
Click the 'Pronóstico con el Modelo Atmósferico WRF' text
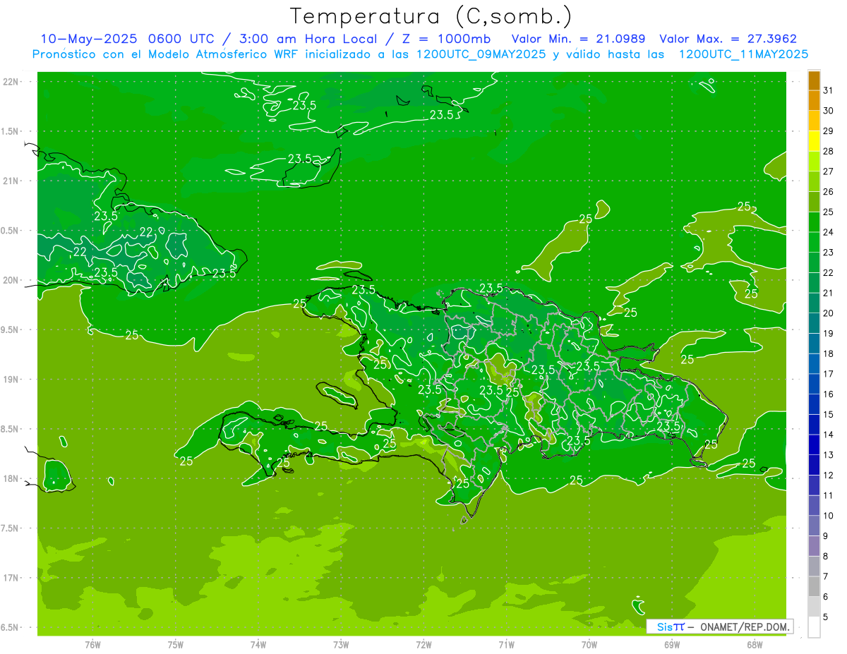point(165,54)
